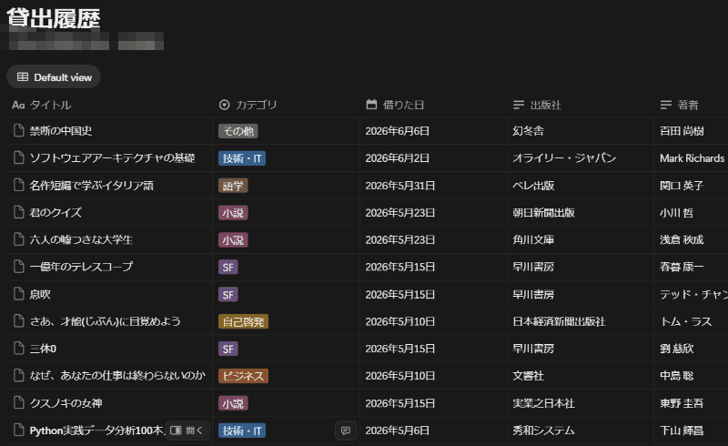Screen dimensions: 728x446
Task: Open the 君のクイズ title
Action: tap(56, 212)
